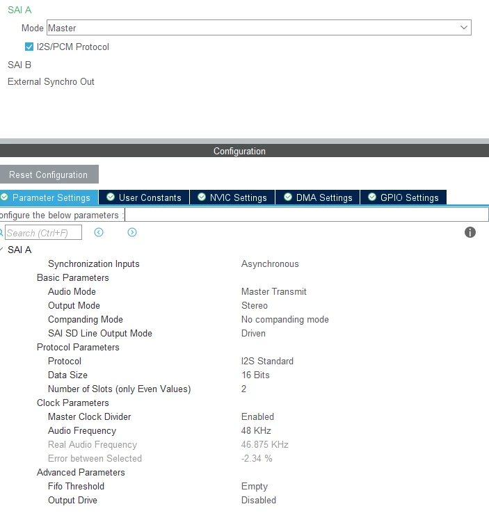Expand the SAI B section
The width and height of the screenshot is (489, 527).
point(19,65)
